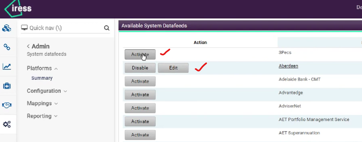Click the System datafeeds subtitle text
Image resolution: width=362 pixels, height=142 pixels.
(x=46, y=54)
